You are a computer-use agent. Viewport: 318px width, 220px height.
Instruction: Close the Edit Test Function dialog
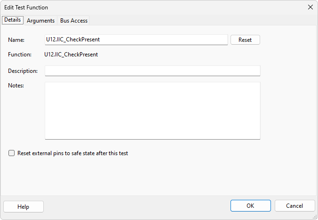click(310, 7)
